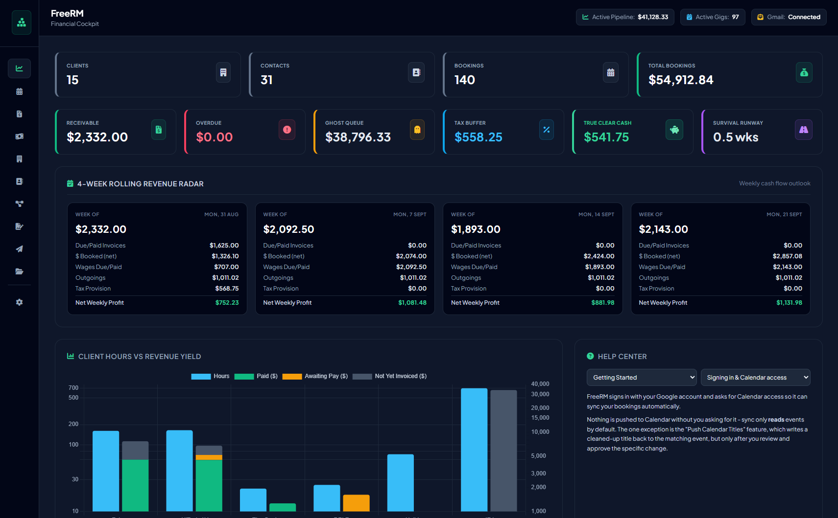Click the Ghost Queue ghost icon
The height and width of the screenshot is (518, 838).
[417, 130]
